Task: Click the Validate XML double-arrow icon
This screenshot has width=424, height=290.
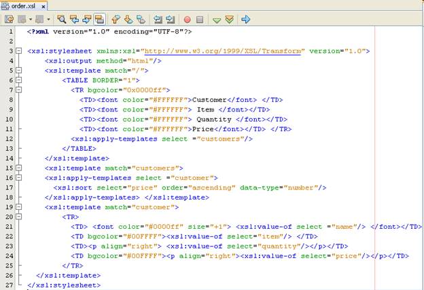Action: pos(229,20)
